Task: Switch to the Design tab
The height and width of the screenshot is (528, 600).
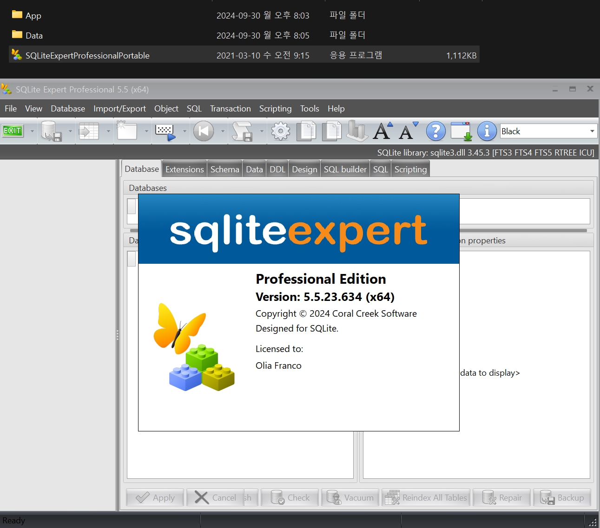Action: [x=304, y=169]
